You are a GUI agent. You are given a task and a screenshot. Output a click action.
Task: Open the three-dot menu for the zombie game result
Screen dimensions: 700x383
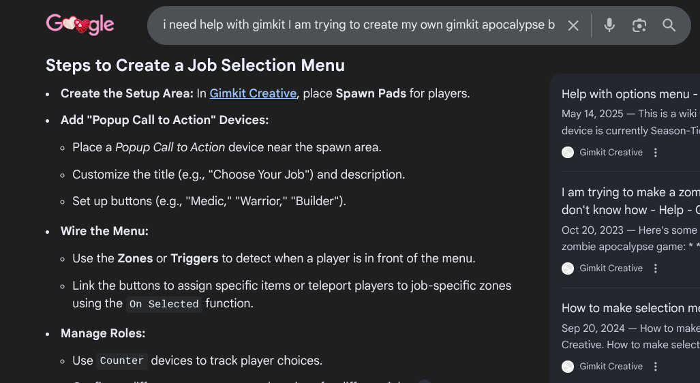pyautogui.click(x=656, y=269)
